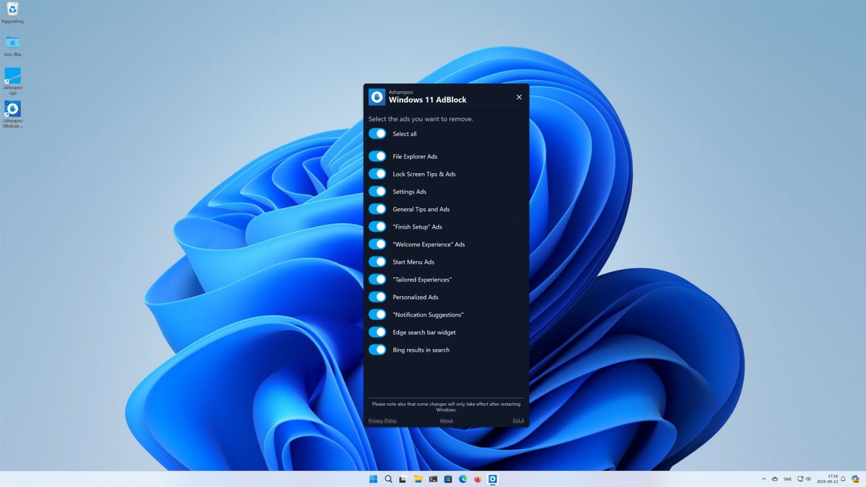The image size is (866, 487).
Task: Launch Microsoft Edge from the taskbar
Action: coord(463,479)
